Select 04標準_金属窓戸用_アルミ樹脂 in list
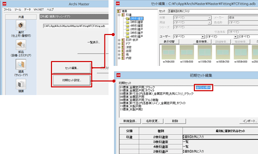 [139, 100]
